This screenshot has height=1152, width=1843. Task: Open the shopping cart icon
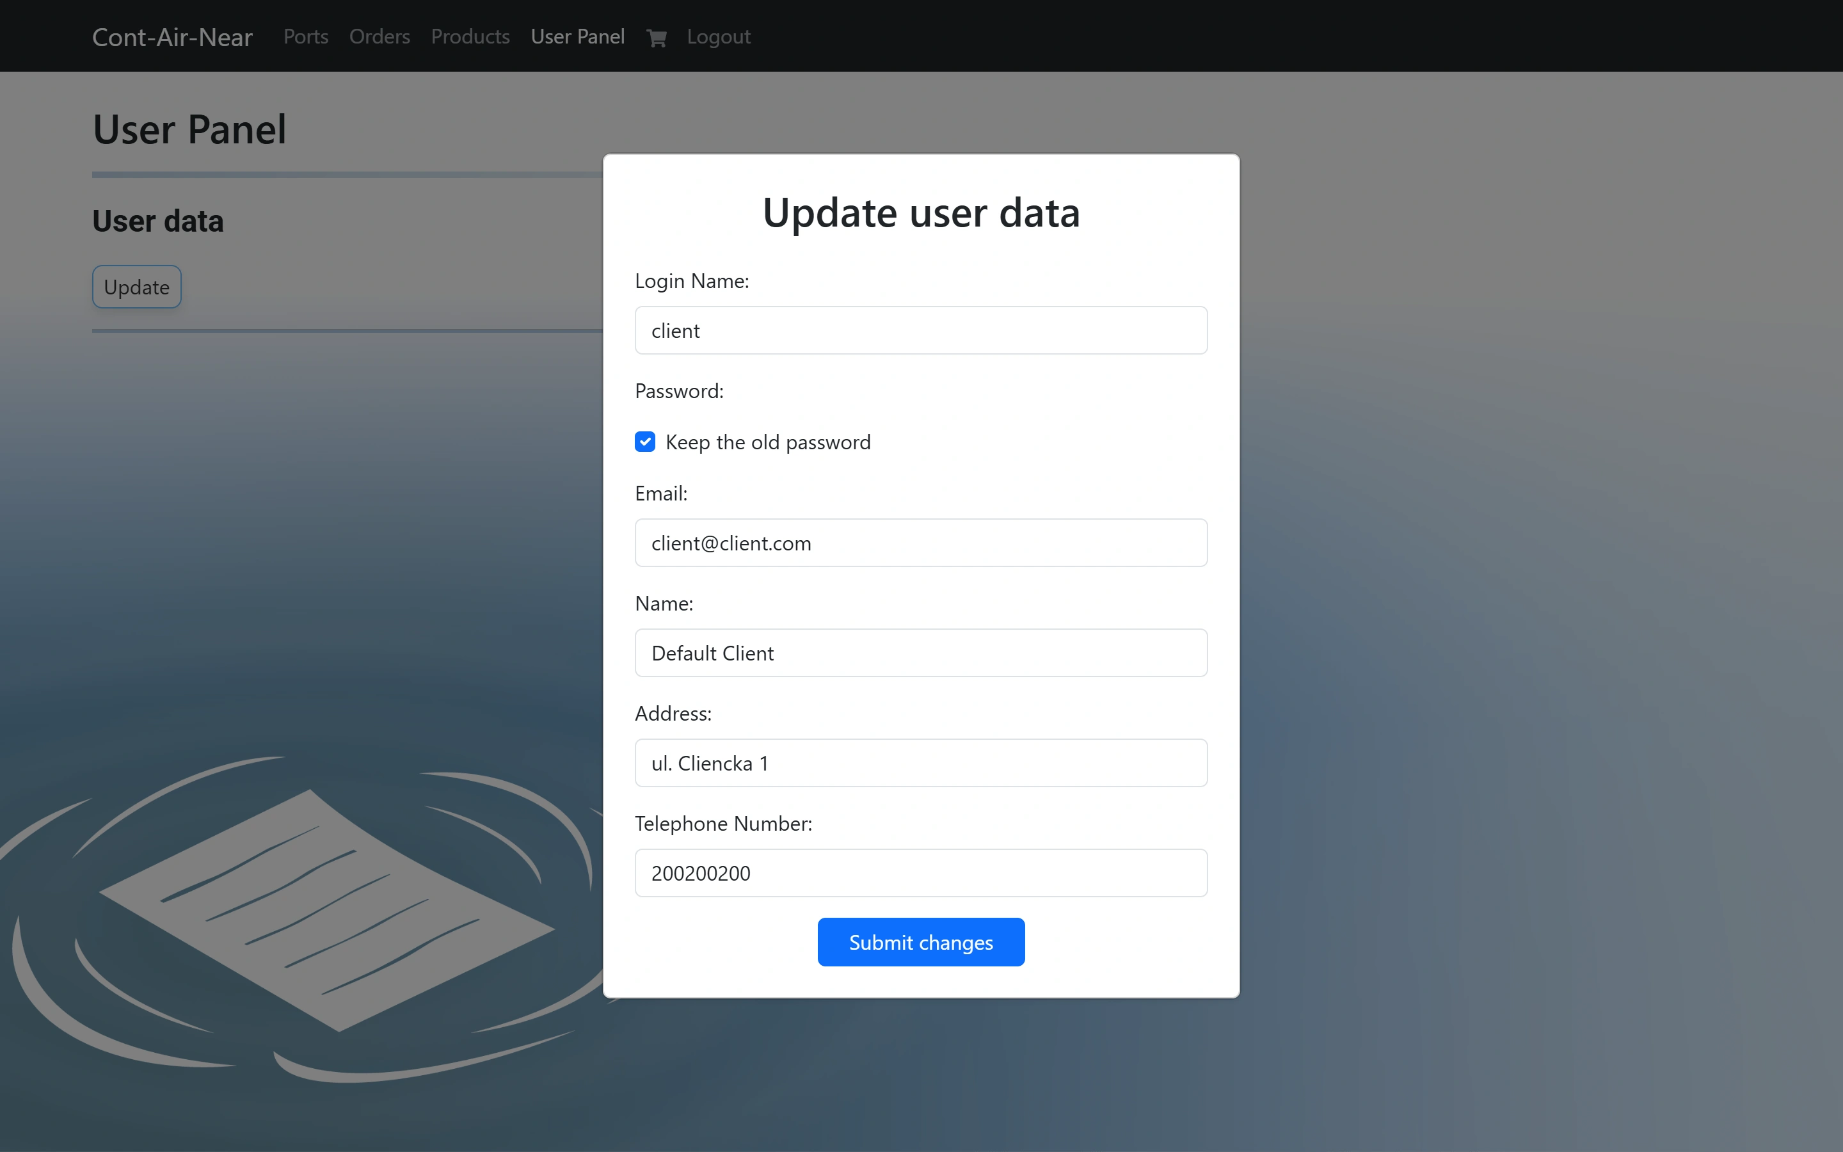coord(657,37)
